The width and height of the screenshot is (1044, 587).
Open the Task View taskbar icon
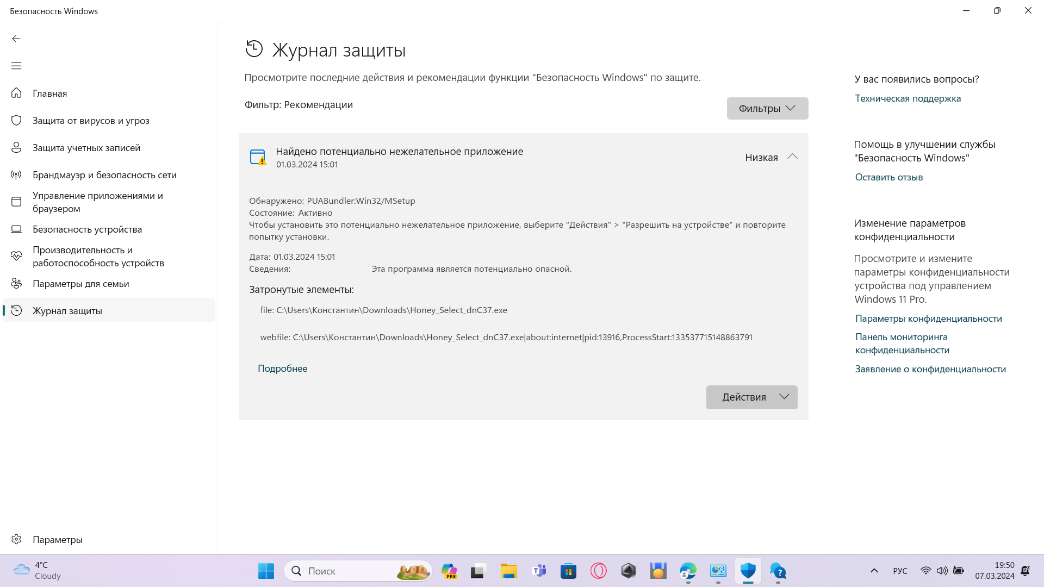(478, 571)
